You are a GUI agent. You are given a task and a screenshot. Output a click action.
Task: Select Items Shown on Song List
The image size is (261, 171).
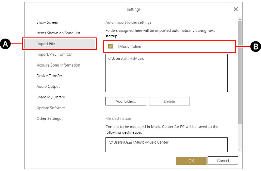pyautogui.click(x=58, y=33)
